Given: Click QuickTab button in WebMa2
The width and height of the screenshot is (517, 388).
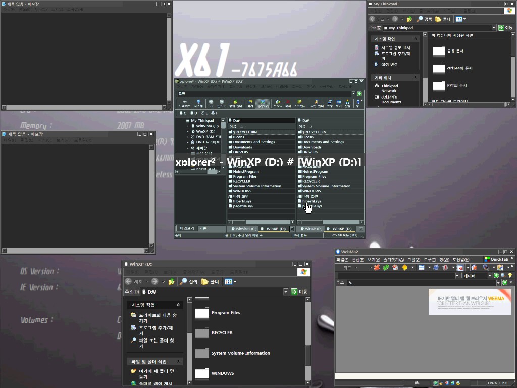Looking at the screenshot, I should pos(497,259).
